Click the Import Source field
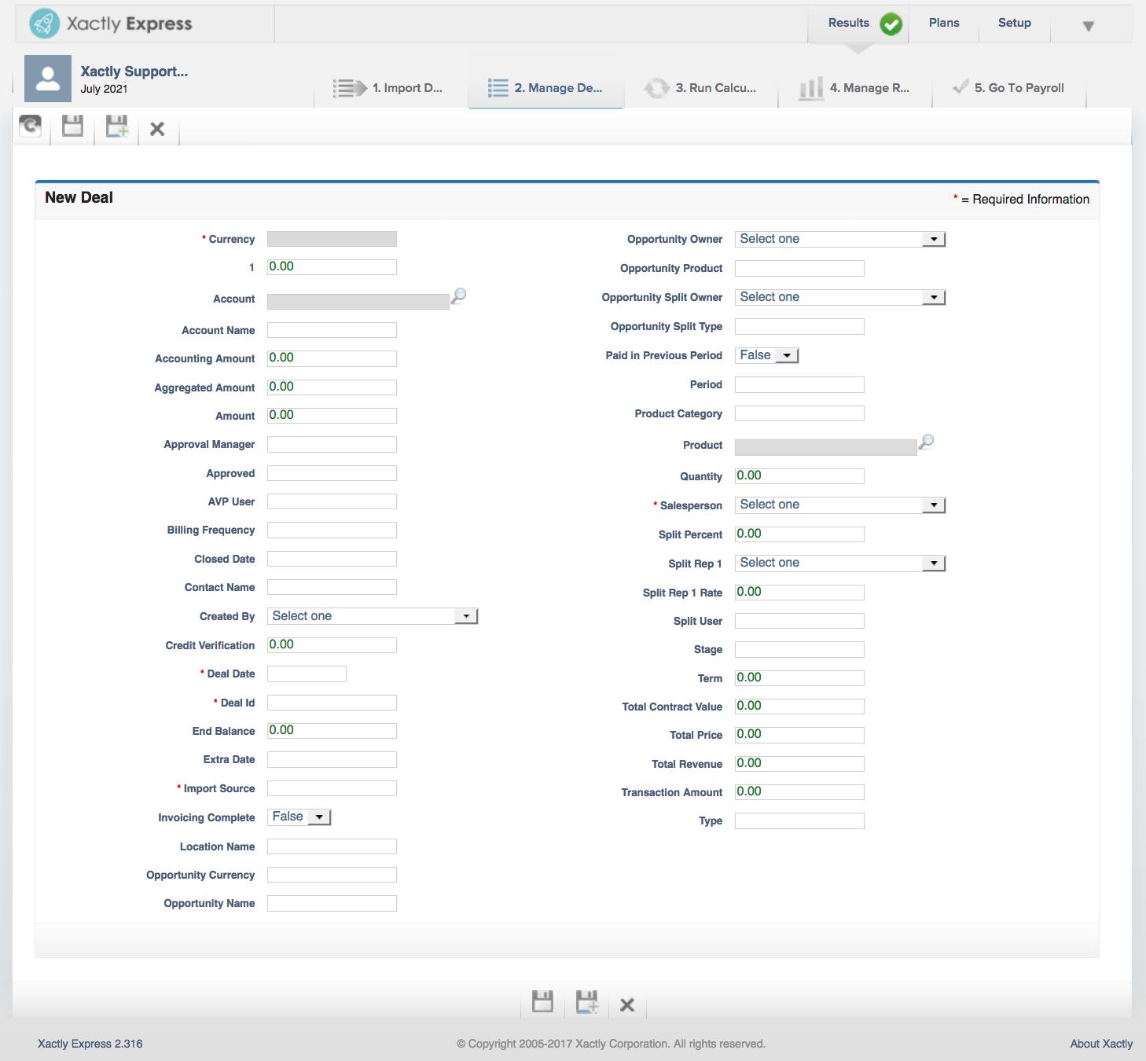This screenshot has width=1146, height=1061. [332, 788]
